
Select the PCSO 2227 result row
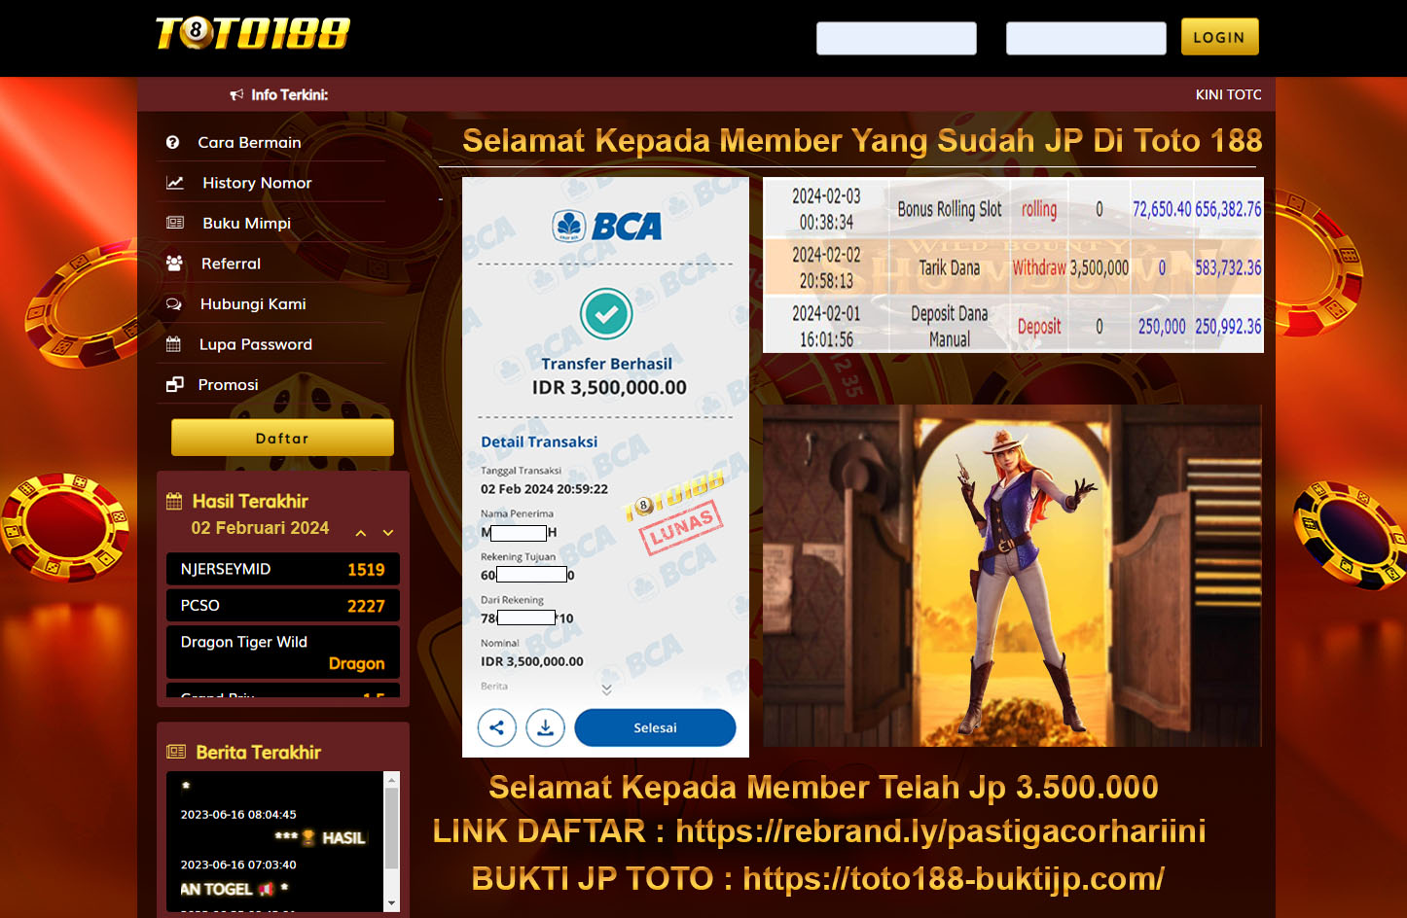coord(282,605)
